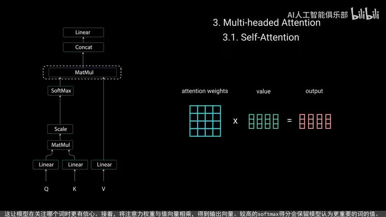Click the "attention weights" label
386x217 pixels.
(205, 91)
